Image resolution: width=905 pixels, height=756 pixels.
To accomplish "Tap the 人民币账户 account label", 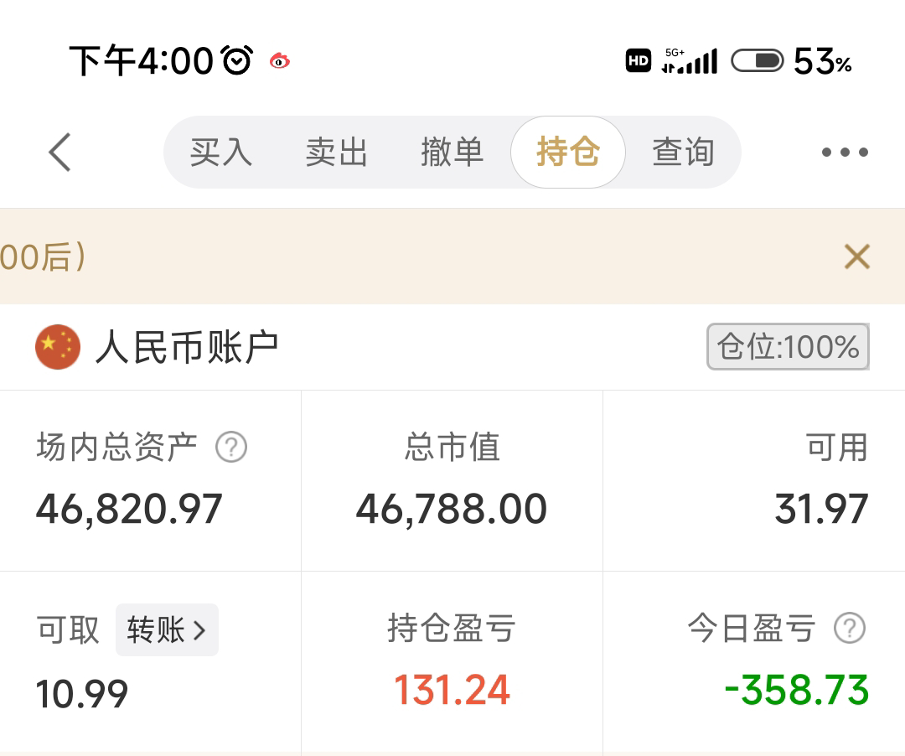I will (x=187, y=347).
